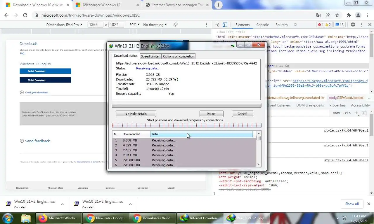The image size is (374, 224).
Task: Click the connections progress segment bar
Action: 187,125
